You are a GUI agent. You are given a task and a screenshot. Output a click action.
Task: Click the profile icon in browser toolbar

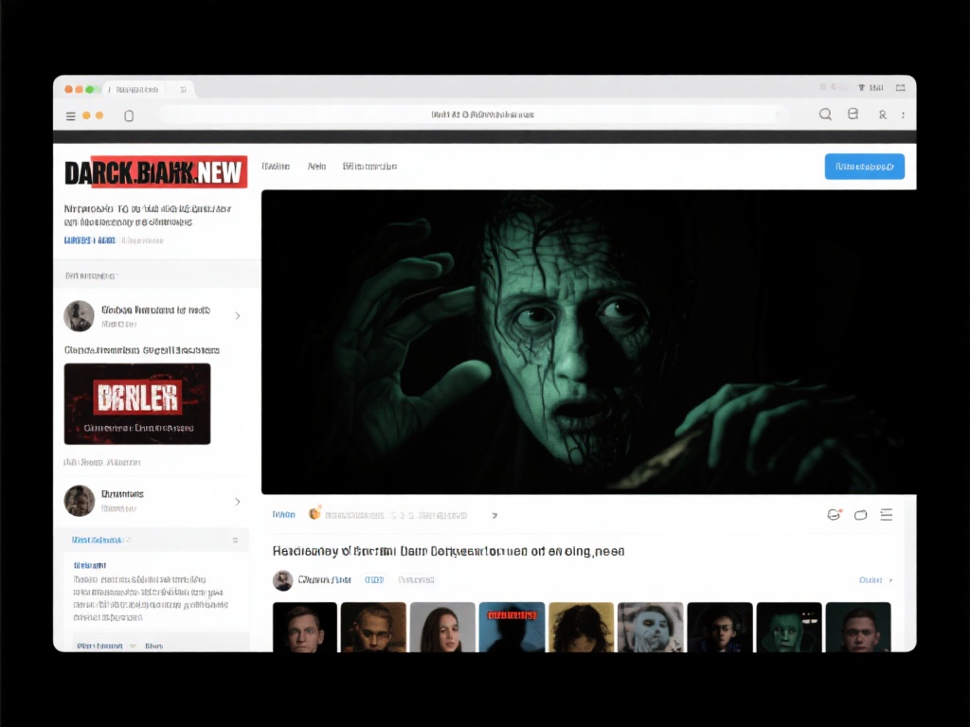tap(882, 115)
